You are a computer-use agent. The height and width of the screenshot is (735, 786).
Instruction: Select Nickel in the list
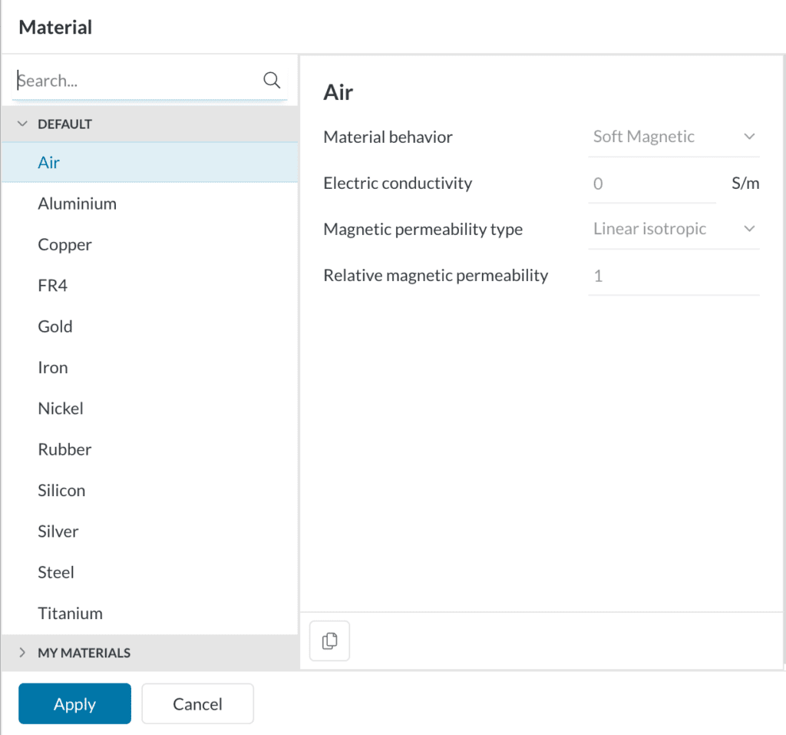[x=61, y=409]
